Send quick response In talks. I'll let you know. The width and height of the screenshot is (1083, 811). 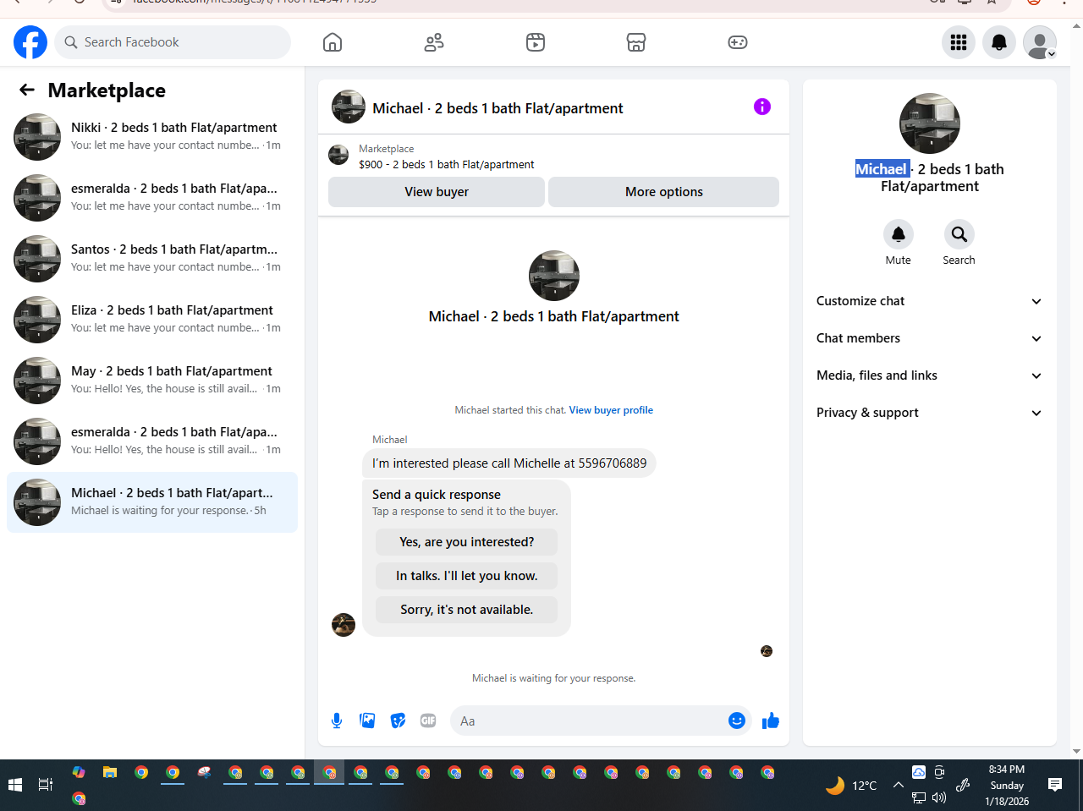pyautogui.click(x=467, y=576)
